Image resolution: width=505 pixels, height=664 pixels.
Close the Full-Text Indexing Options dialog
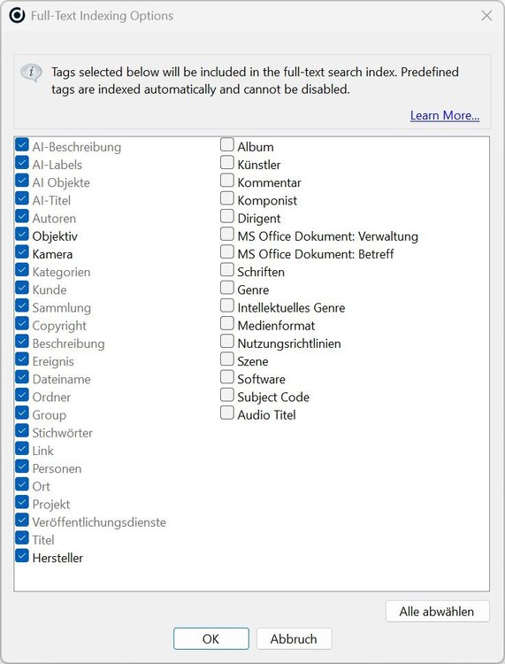click(x=486, y=16)
